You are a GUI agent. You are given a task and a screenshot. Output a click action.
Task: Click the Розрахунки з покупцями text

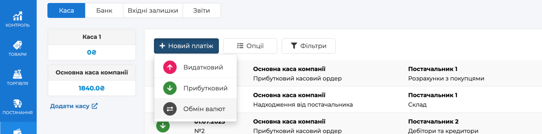[446, 79]
